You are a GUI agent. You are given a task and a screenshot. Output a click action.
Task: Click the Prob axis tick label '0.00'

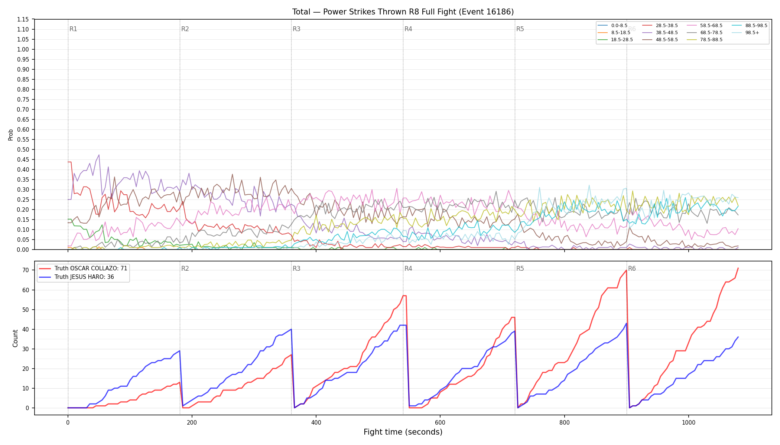pos(23,250)
